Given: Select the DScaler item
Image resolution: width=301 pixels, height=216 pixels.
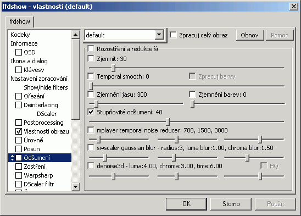Looking at the screenshot, I should click(x=47, y=114).
